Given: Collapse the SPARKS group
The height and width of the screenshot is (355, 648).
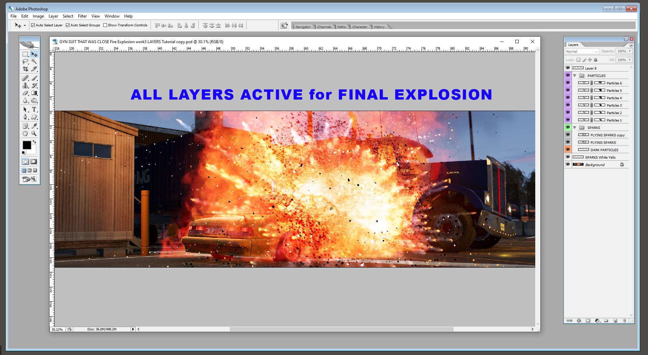Looking at the screenshot, I should pyautogui.click(x=575, y=128).
